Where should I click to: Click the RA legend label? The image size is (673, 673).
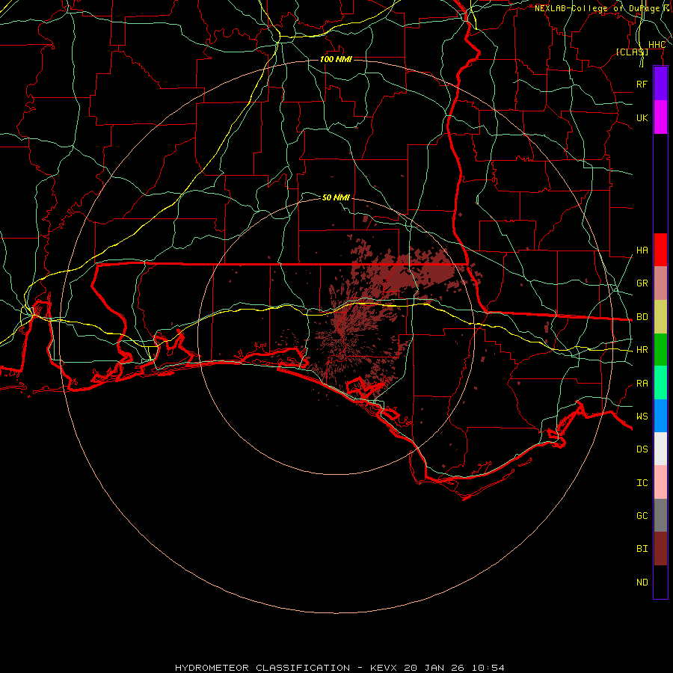642,384
